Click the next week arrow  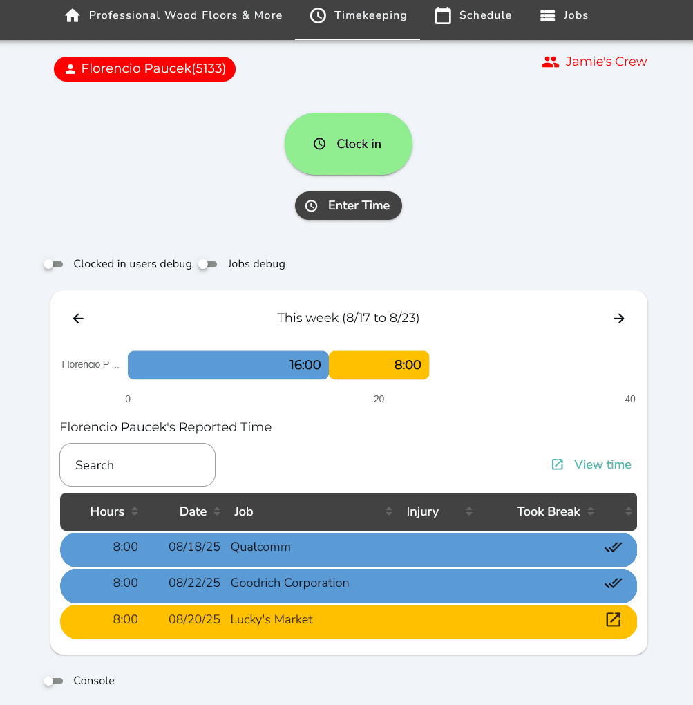click(619, 318)
